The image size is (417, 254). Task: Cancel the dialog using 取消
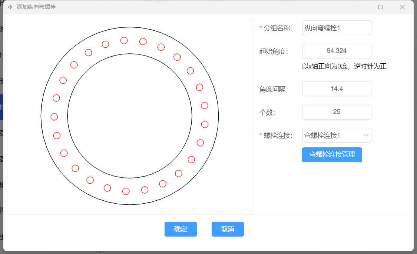click(x=228, y=229)
